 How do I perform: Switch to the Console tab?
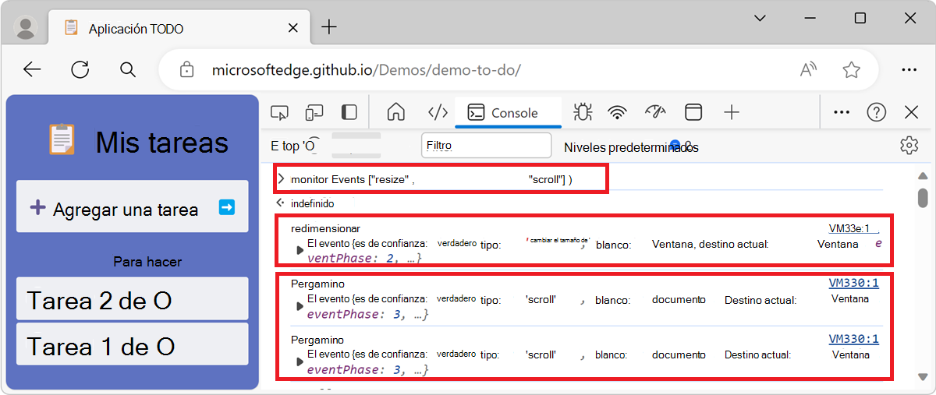(508, 113)
